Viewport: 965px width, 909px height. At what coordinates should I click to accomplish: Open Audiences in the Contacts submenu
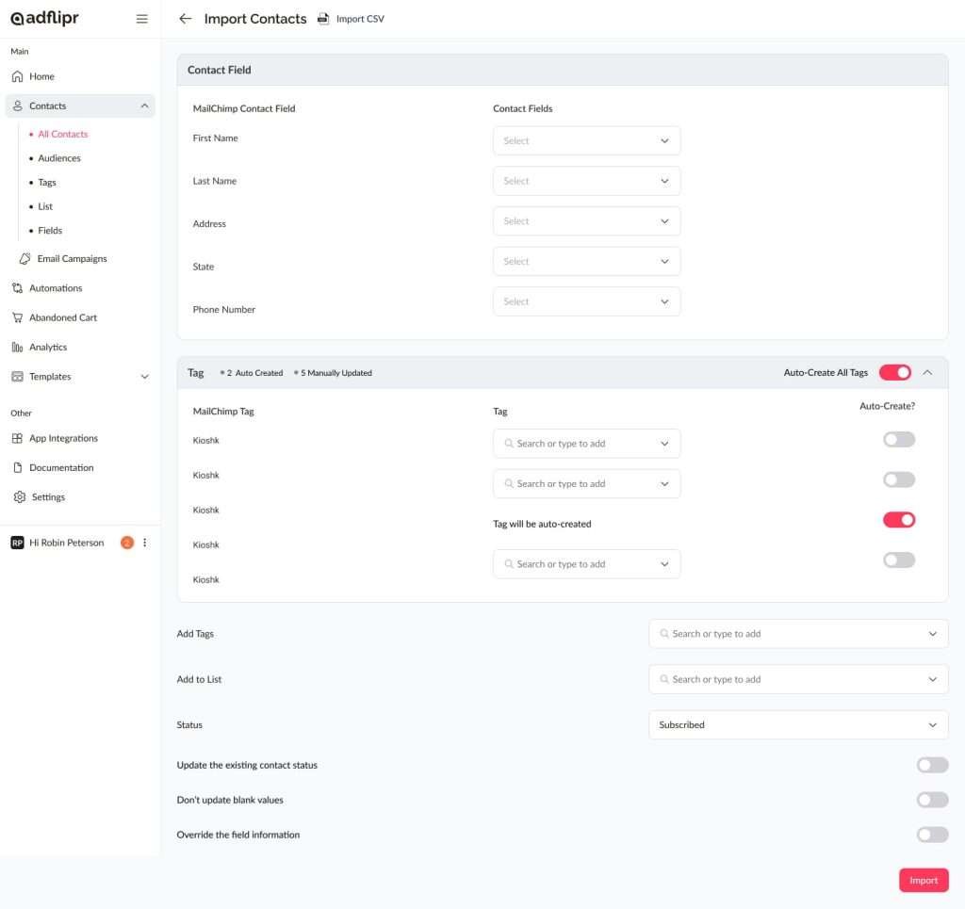[59, 158]
